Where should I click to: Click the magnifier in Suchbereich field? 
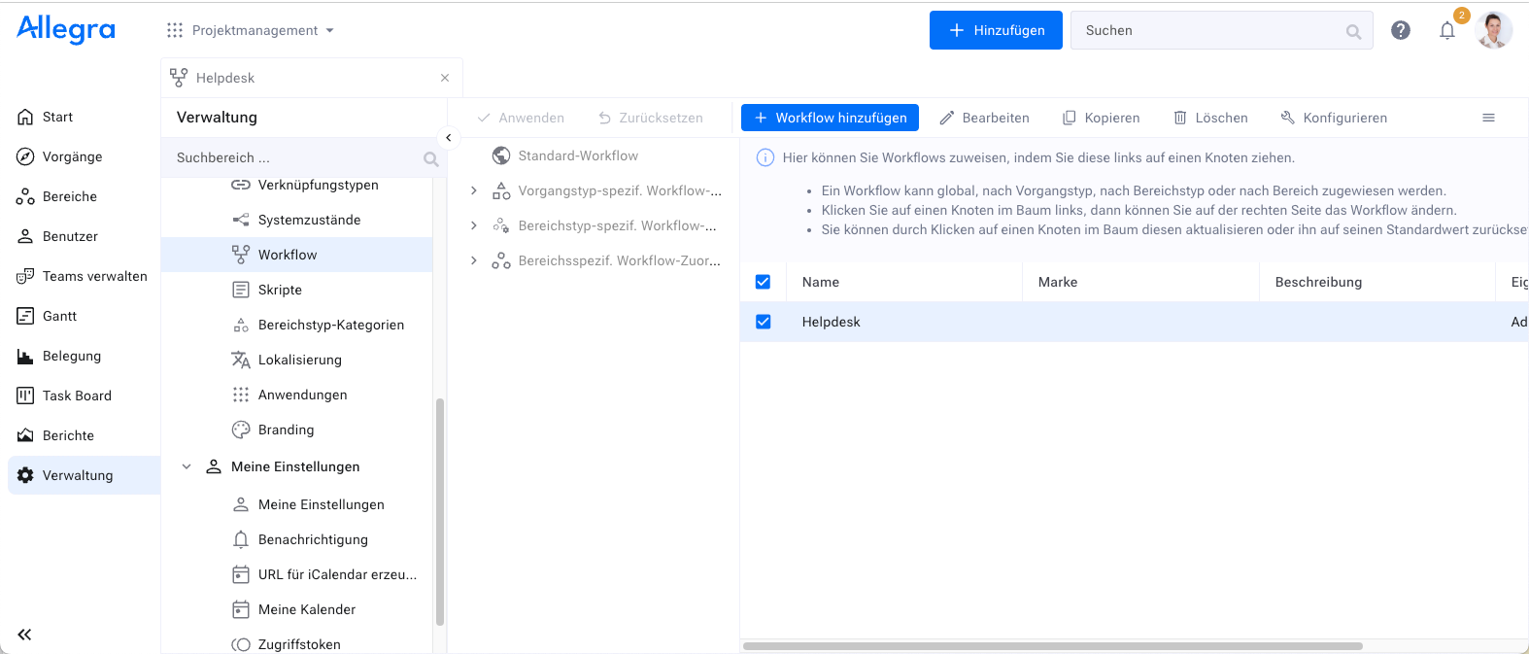point(430,158)
